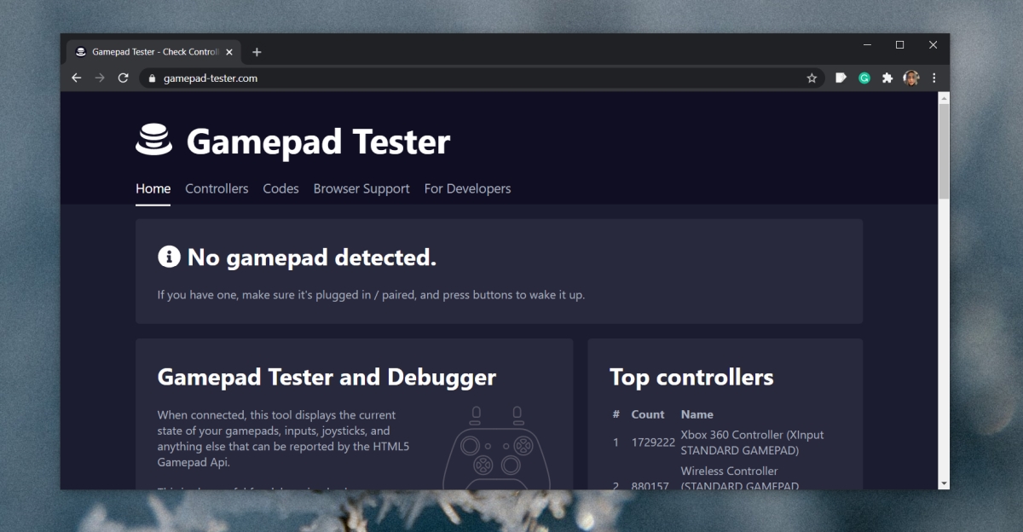This screenshot has height=532, width=1023.
Task: Reload the gamepad-tester page
Action: click(123, 78)
